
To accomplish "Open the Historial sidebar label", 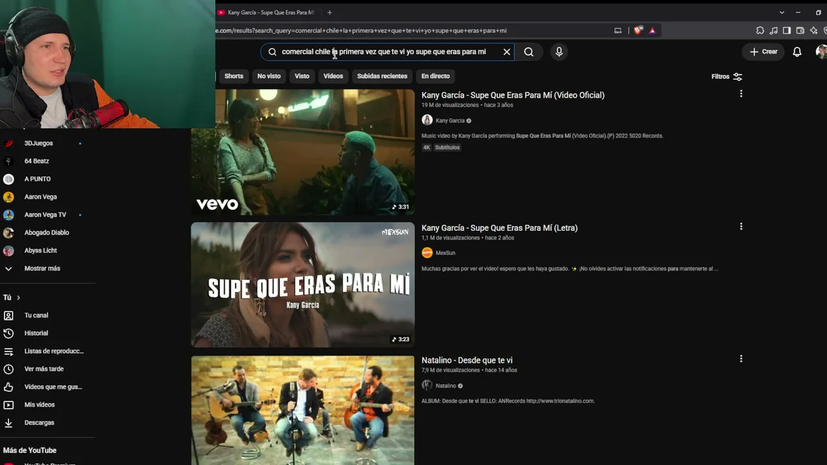I will 36,333.
